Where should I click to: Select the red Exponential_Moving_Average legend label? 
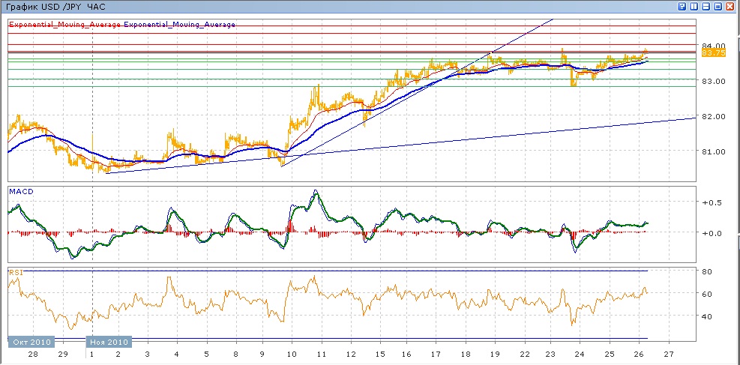(64, 25)
